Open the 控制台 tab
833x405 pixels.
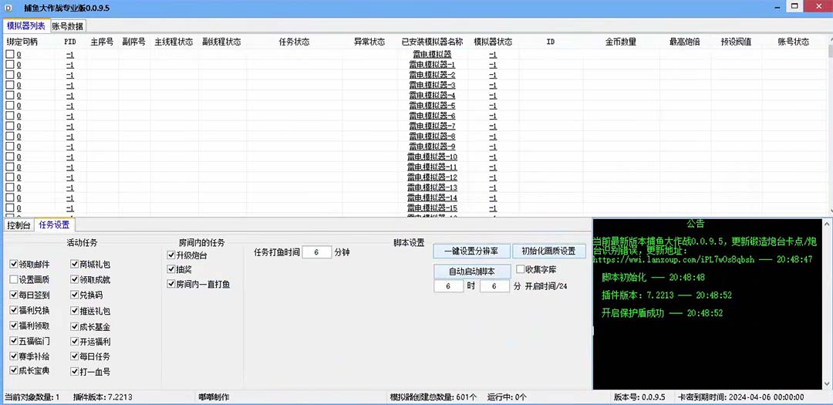19,225
